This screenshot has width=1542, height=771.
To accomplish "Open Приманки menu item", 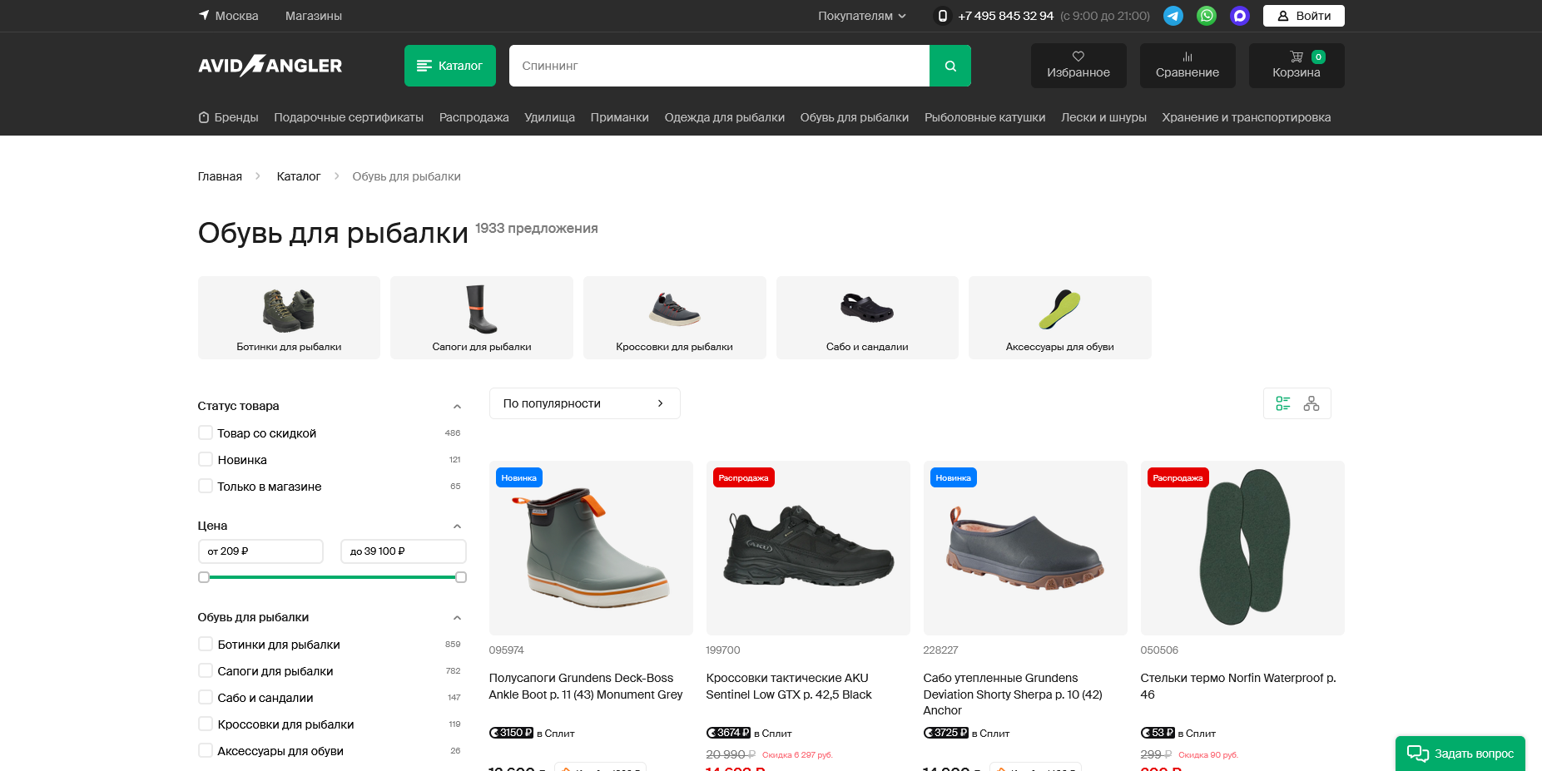I will pos(620,117).
